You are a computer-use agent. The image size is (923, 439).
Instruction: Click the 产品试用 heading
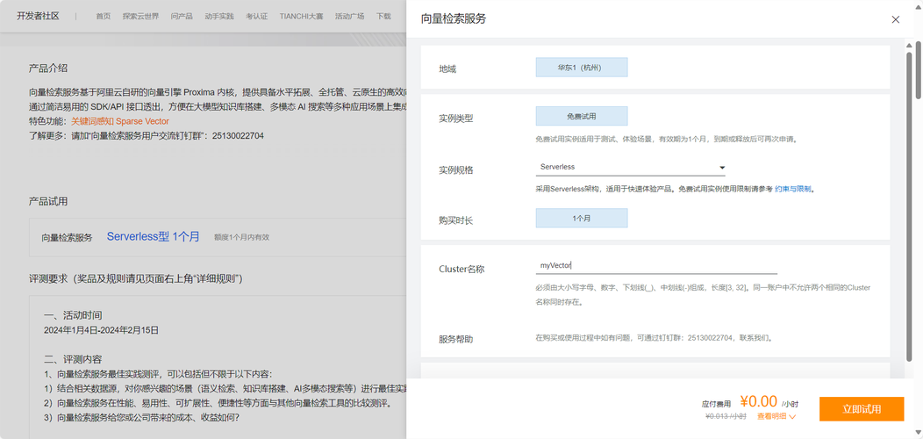click(48, 202)
